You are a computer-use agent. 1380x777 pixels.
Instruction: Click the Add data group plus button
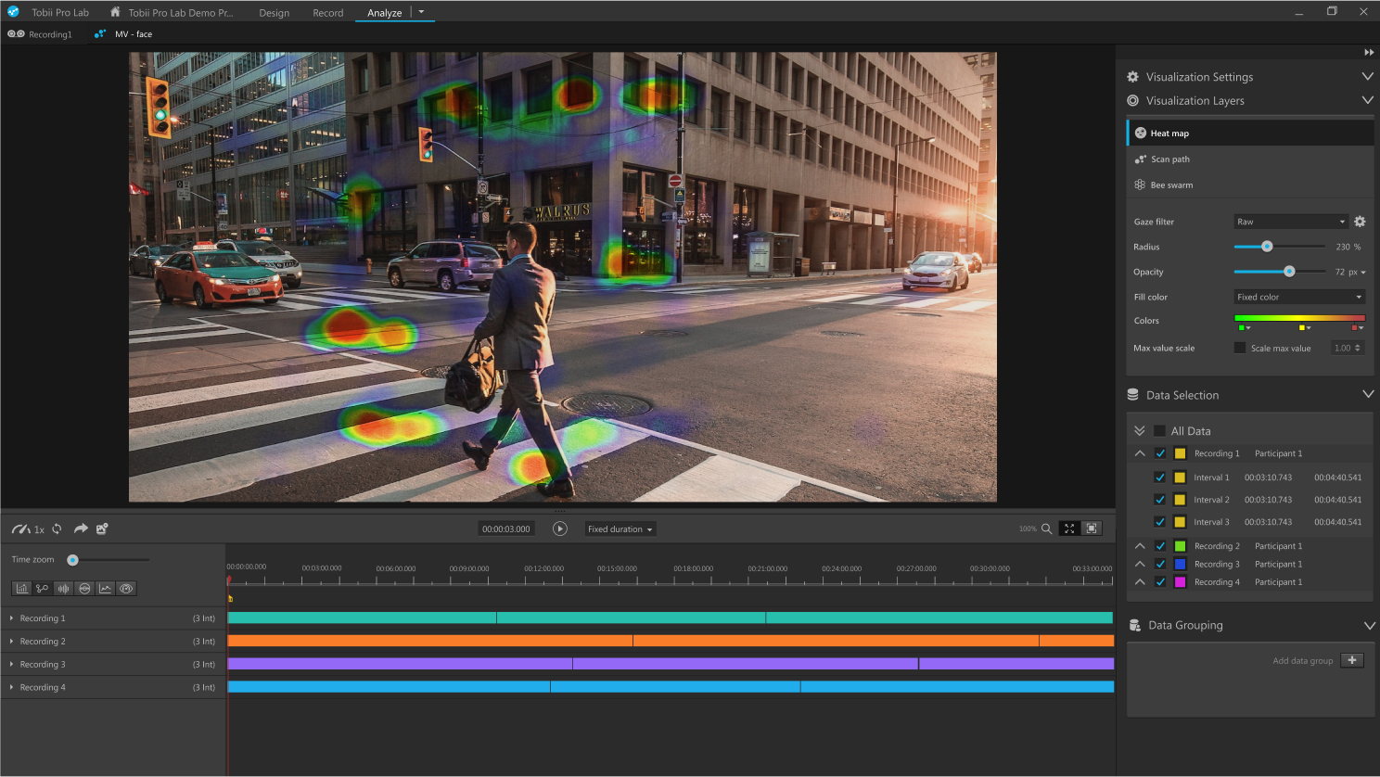[1352, 660]
